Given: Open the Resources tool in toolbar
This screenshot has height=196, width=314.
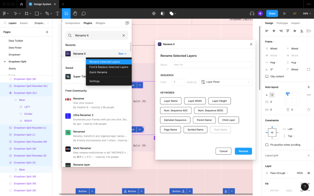Looking at the screenshot, I should coord(66,13).
